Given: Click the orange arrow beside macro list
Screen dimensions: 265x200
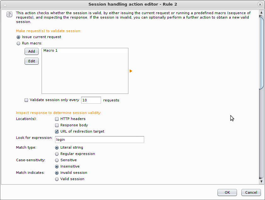Looking at the screenshot, I should (131, 71).
